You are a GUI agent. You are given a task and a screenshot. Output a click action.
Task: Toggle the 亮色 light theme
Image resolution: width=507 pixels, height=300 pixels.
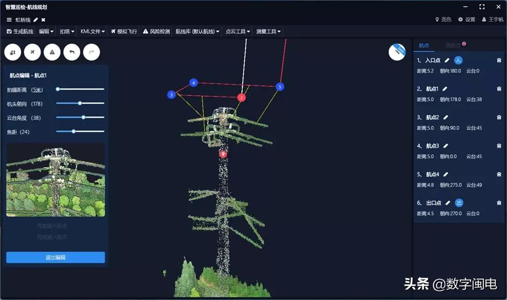coord(443,19)
